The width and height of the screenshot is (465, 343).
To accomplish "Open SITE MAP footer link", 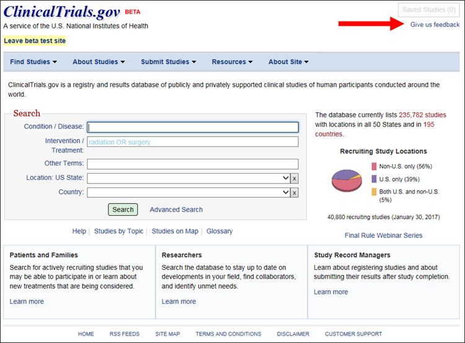I will click(167, 334).
